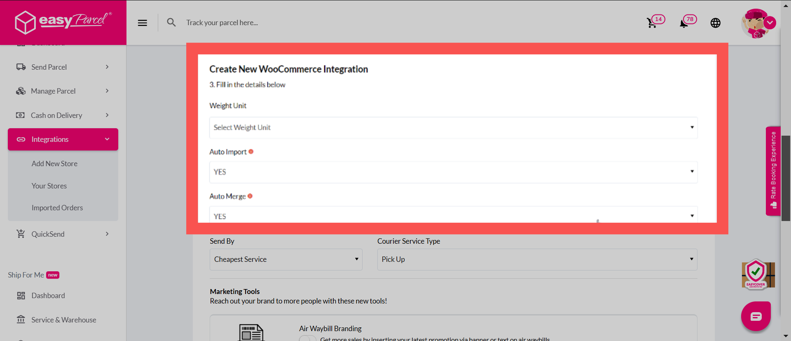791x341 pixels.
Task: Collapse the Integrations menu chevron
Action: pyautogui.click(x=107, y=139)
